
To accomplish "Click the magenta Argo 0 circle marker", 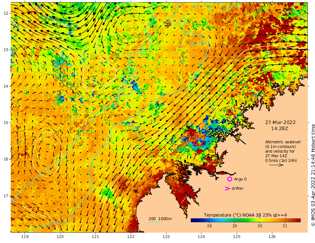I will (229, 179).
